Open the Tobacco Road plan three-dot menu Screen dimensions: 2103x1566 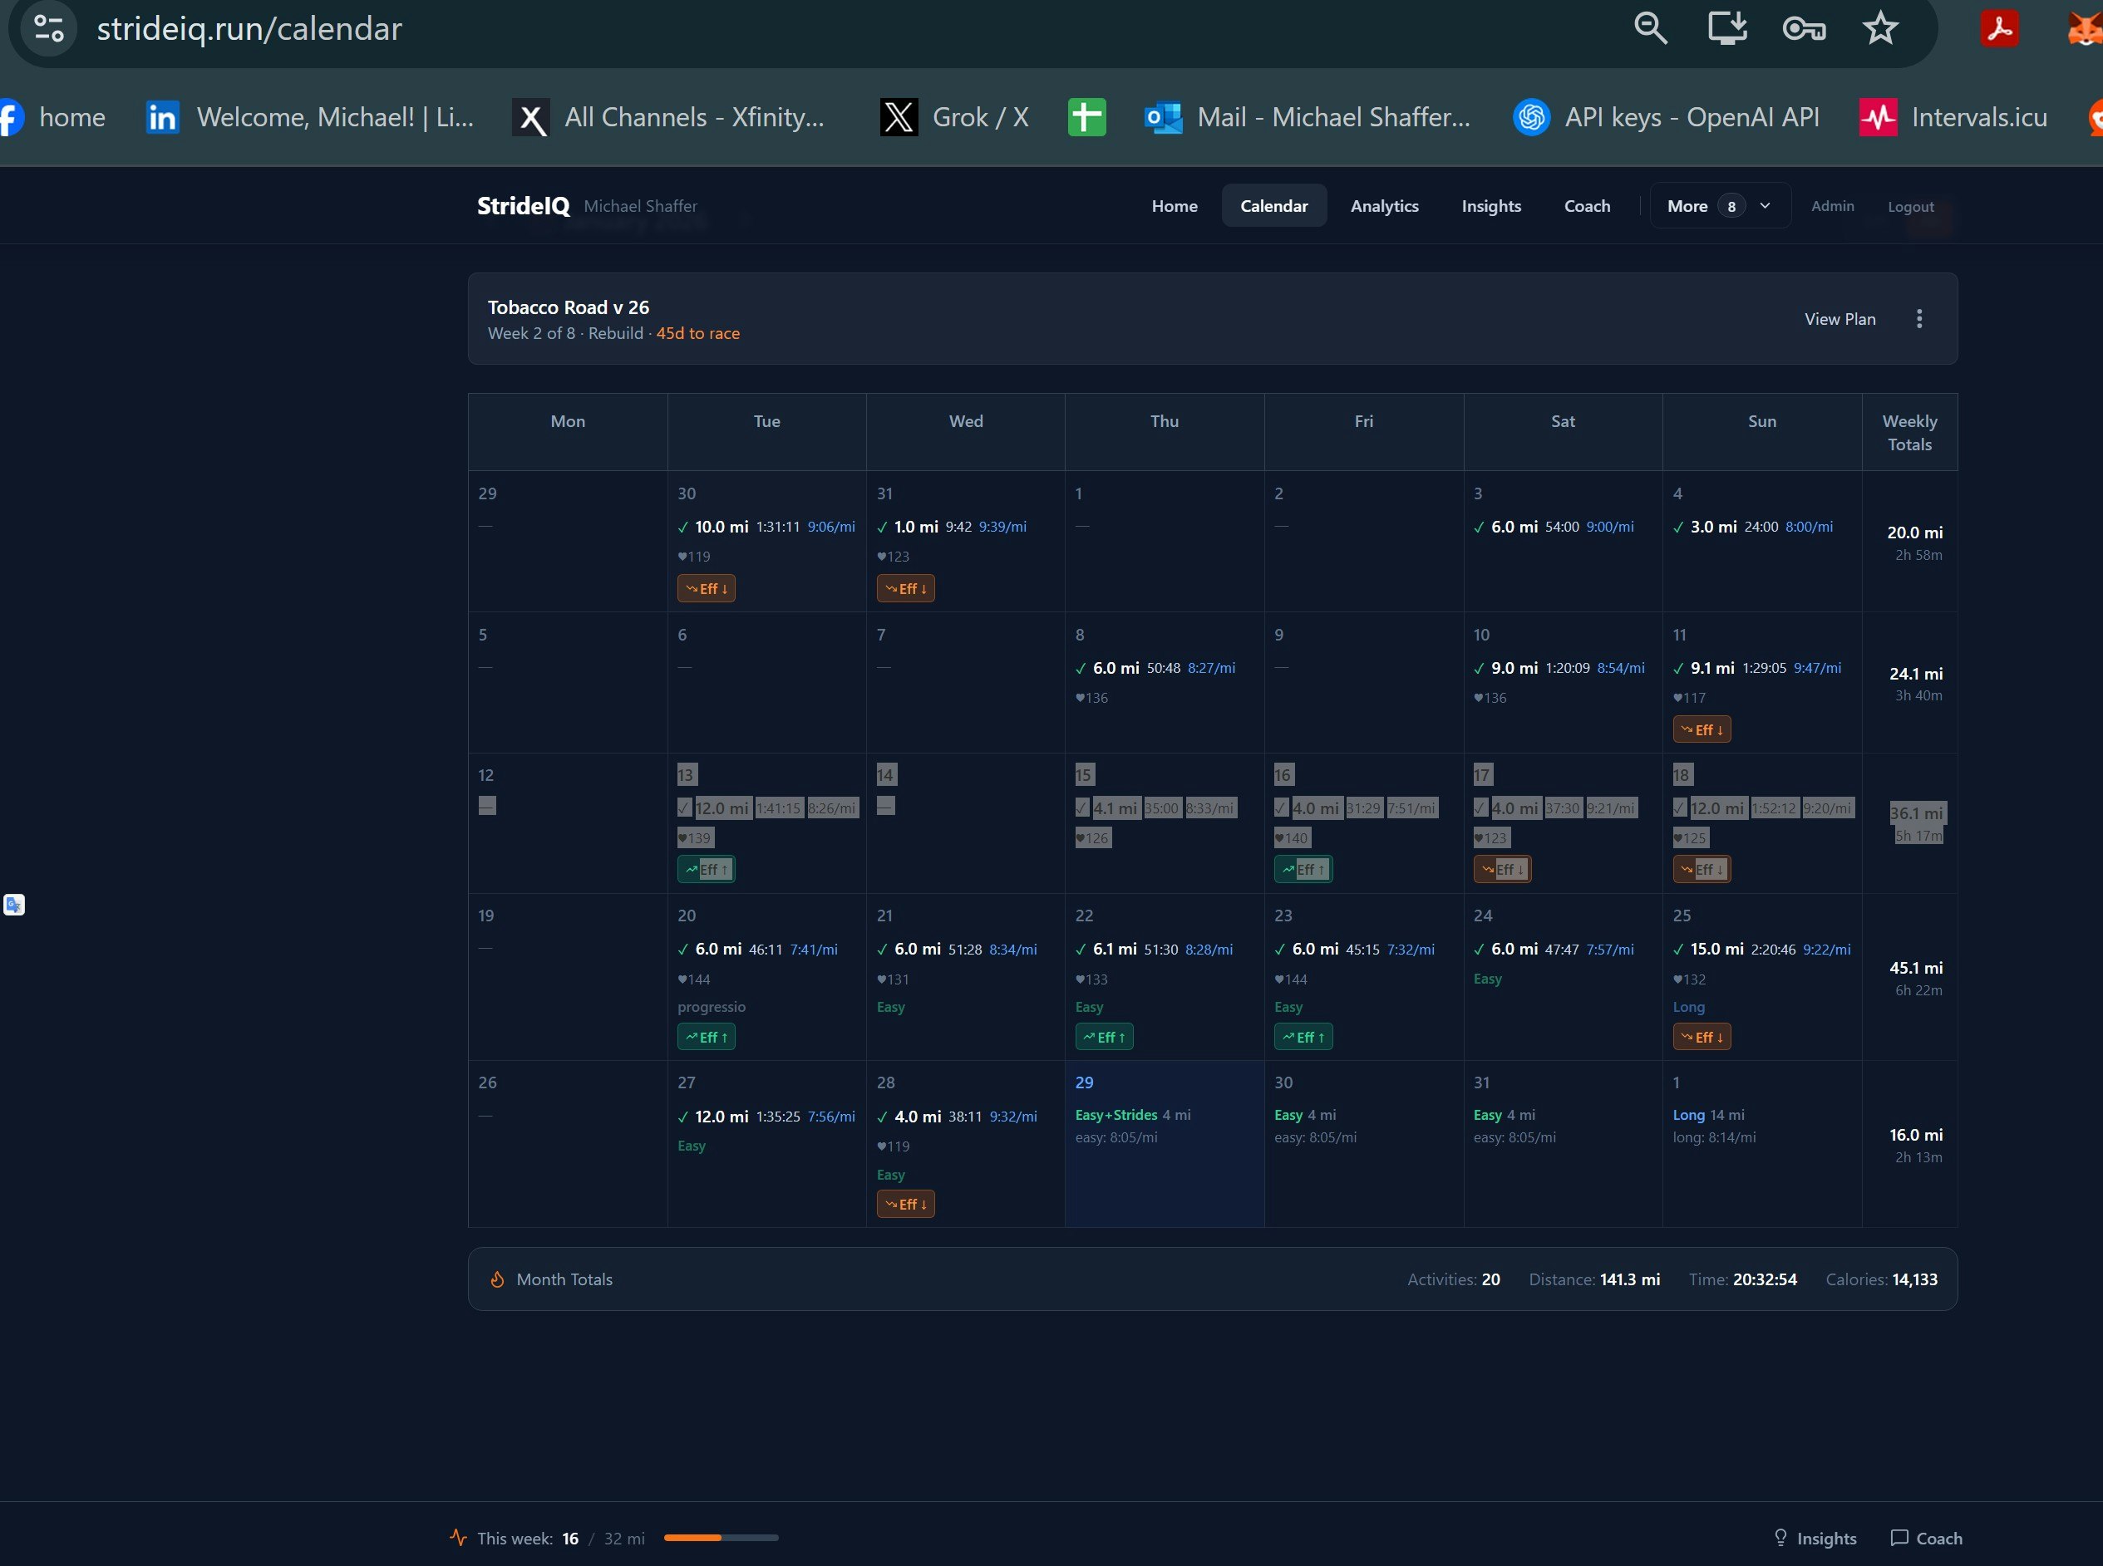[1919, 318]
